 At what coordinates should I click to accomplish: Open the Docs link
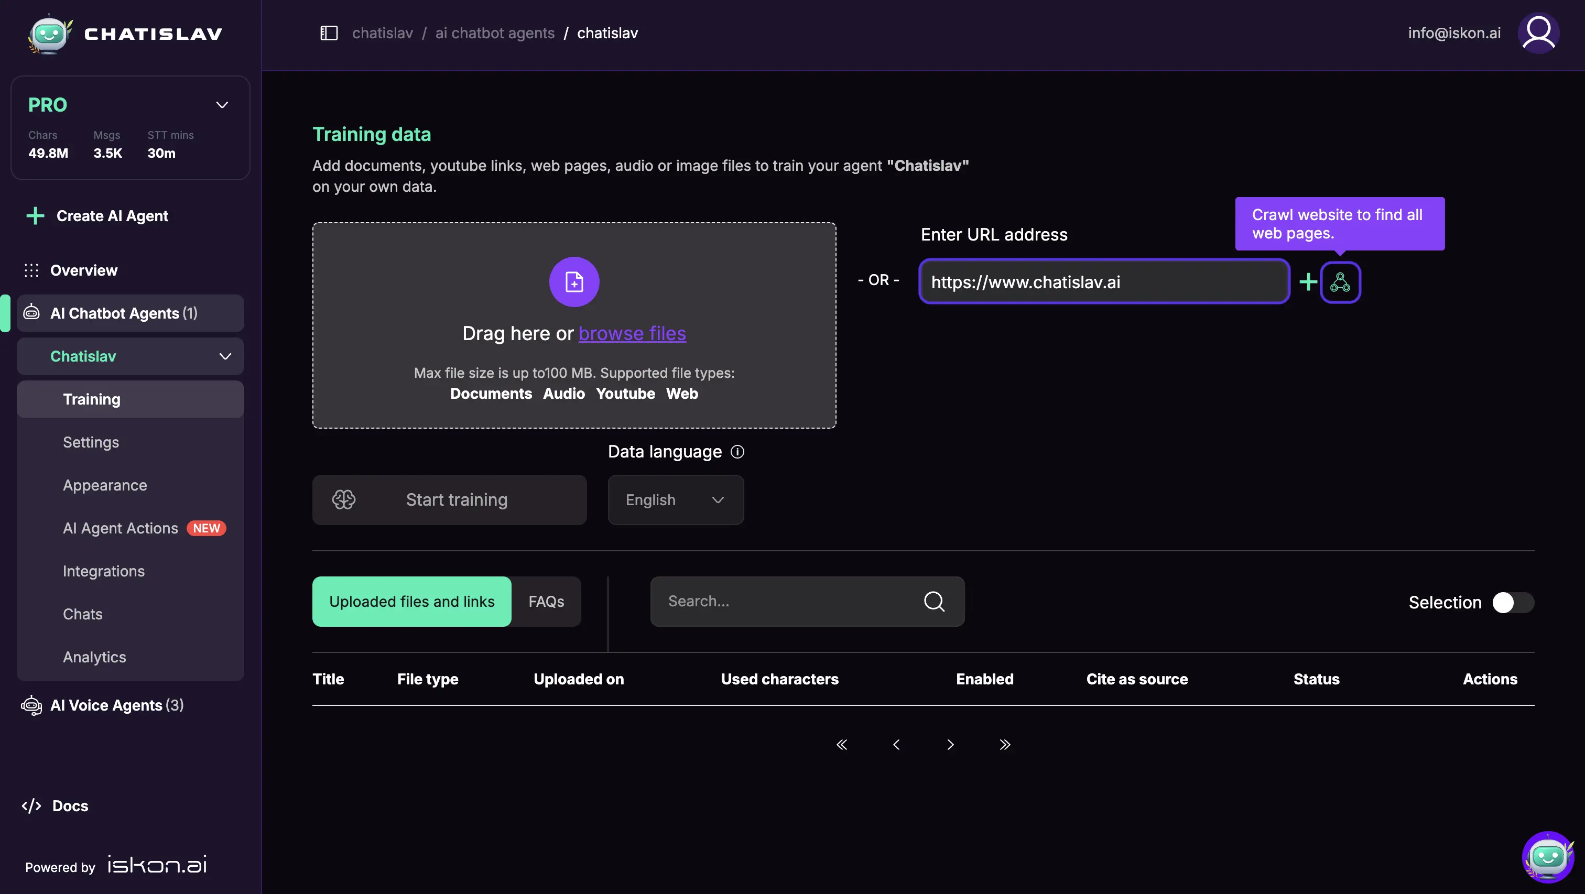pyautogui.click(x=70, y=806)
